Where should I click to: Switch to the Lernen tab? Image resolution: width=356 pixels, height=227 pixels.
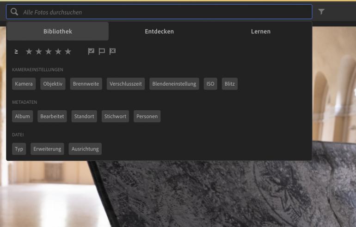[x=261, y=32]
